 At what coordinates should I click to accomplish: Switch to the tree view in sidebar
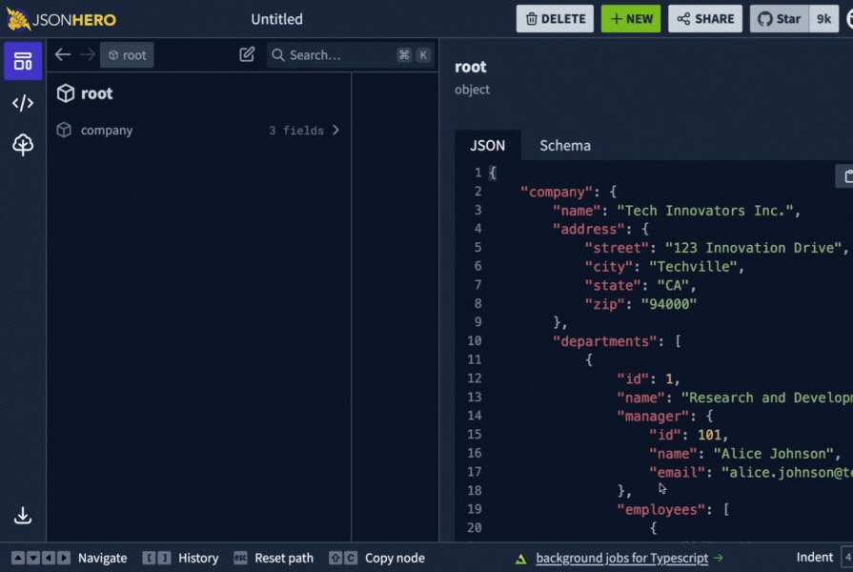point(22,144)
